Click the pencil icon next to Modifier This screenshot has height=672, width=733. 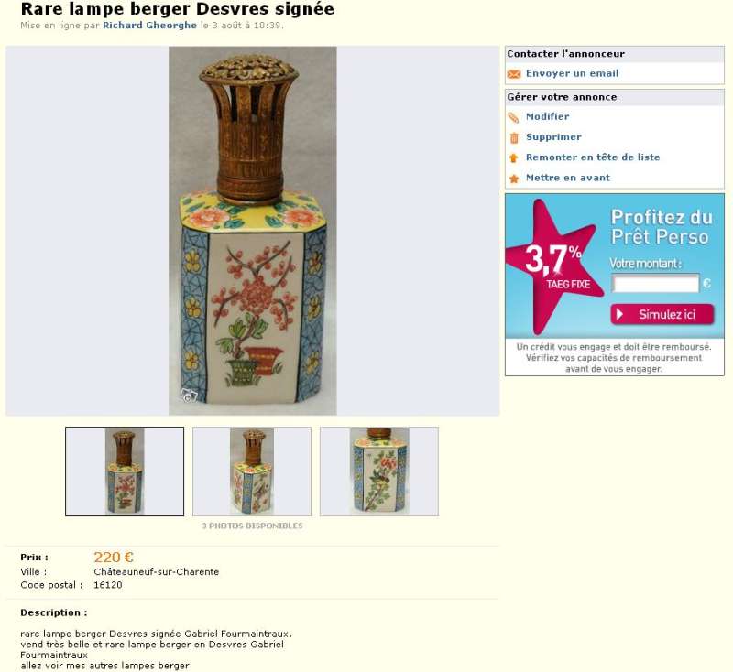(x=514, y=117)
